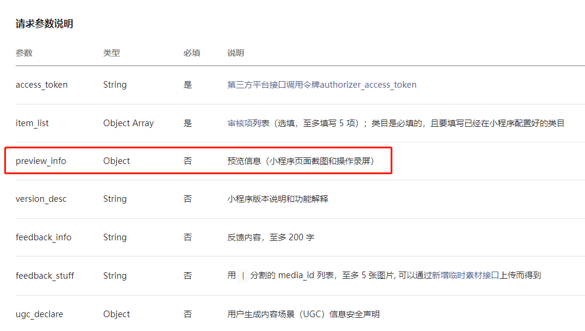Select the ugc_declare parameter name
This screenshot has width=585, height=331.
pos(40,314)
